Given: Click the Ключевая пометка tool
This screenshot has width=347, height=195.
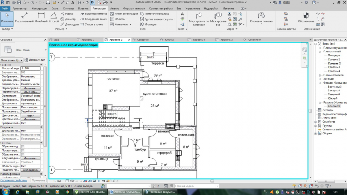Looking at the screenshot, I should pos(261,18).
